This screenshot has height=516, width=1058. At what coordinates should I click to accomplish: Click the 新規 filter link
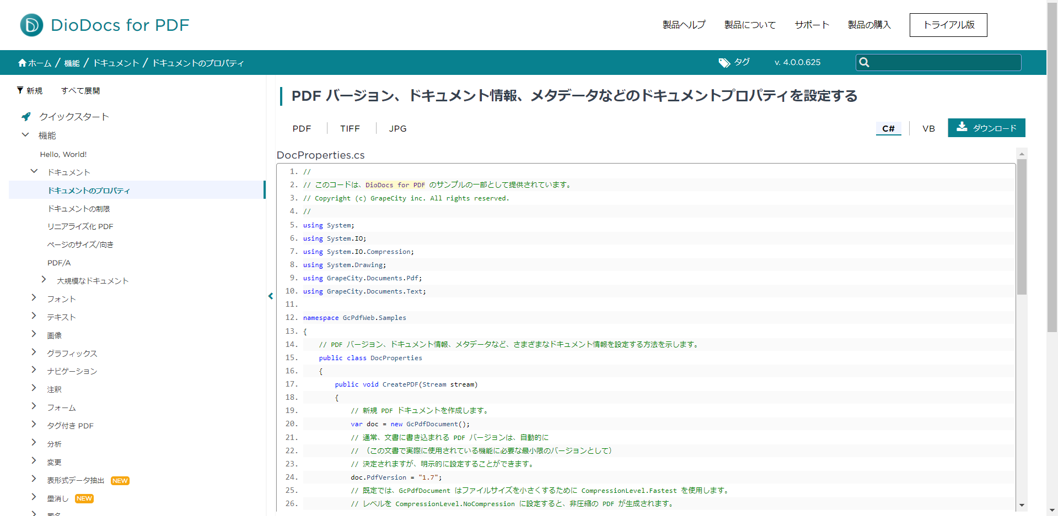click(x=34, y=91)
